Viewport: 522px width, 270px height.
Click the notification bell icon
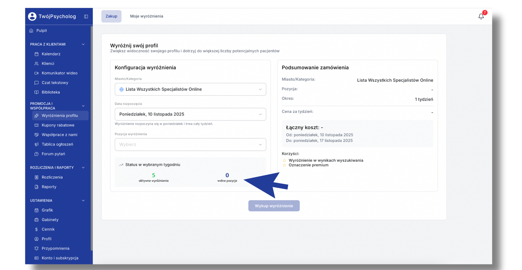point(481,16)
